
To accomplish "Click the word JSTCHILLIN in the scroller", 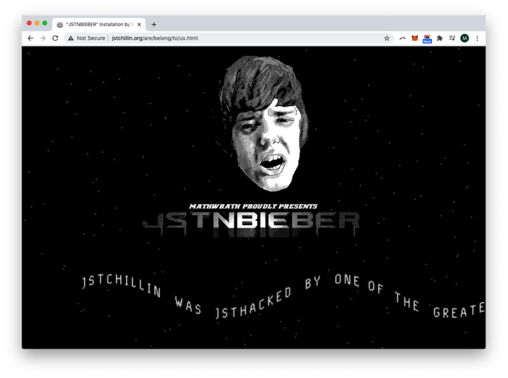I will pyautogui.click(x=121, y=285).
